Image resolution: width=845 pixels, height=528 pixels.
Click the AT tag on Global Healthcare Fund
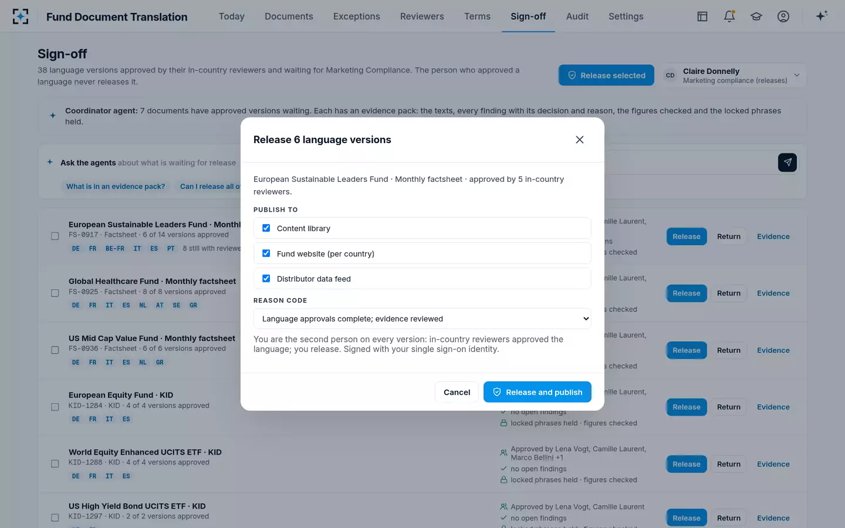(160, 306)
